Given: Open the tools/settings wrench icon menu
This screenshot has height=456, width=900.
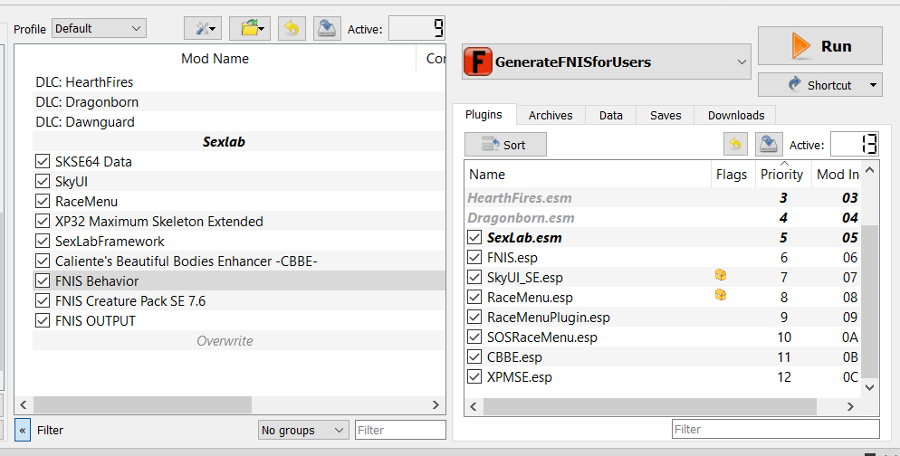Looking at the screenshot, I should point(203,28).
